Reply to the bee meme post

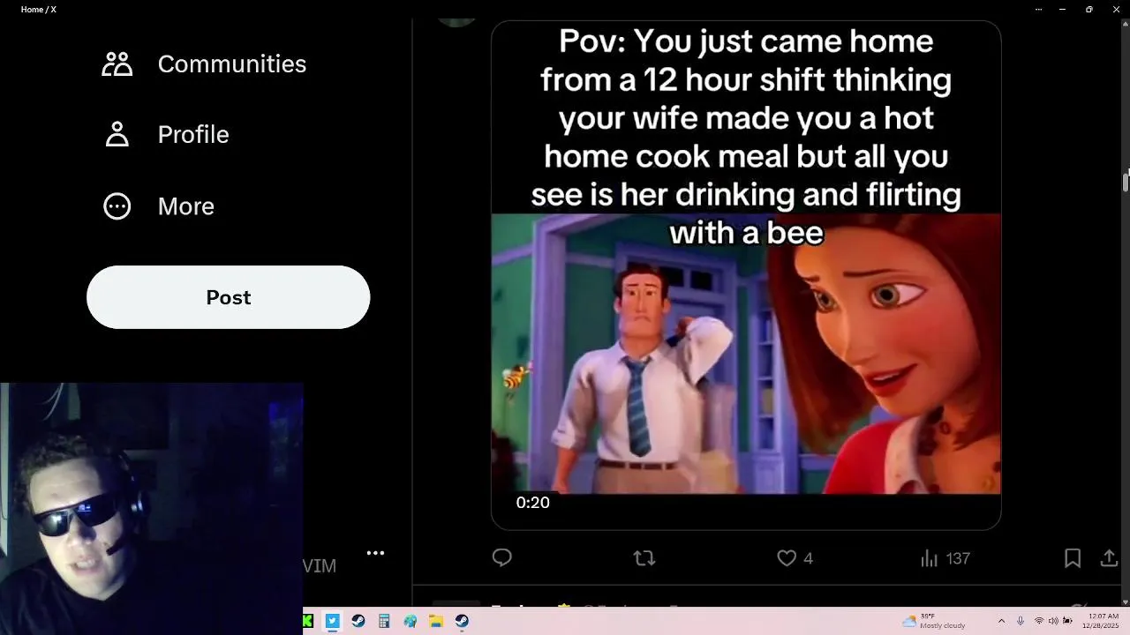click(x=502, y=557)
